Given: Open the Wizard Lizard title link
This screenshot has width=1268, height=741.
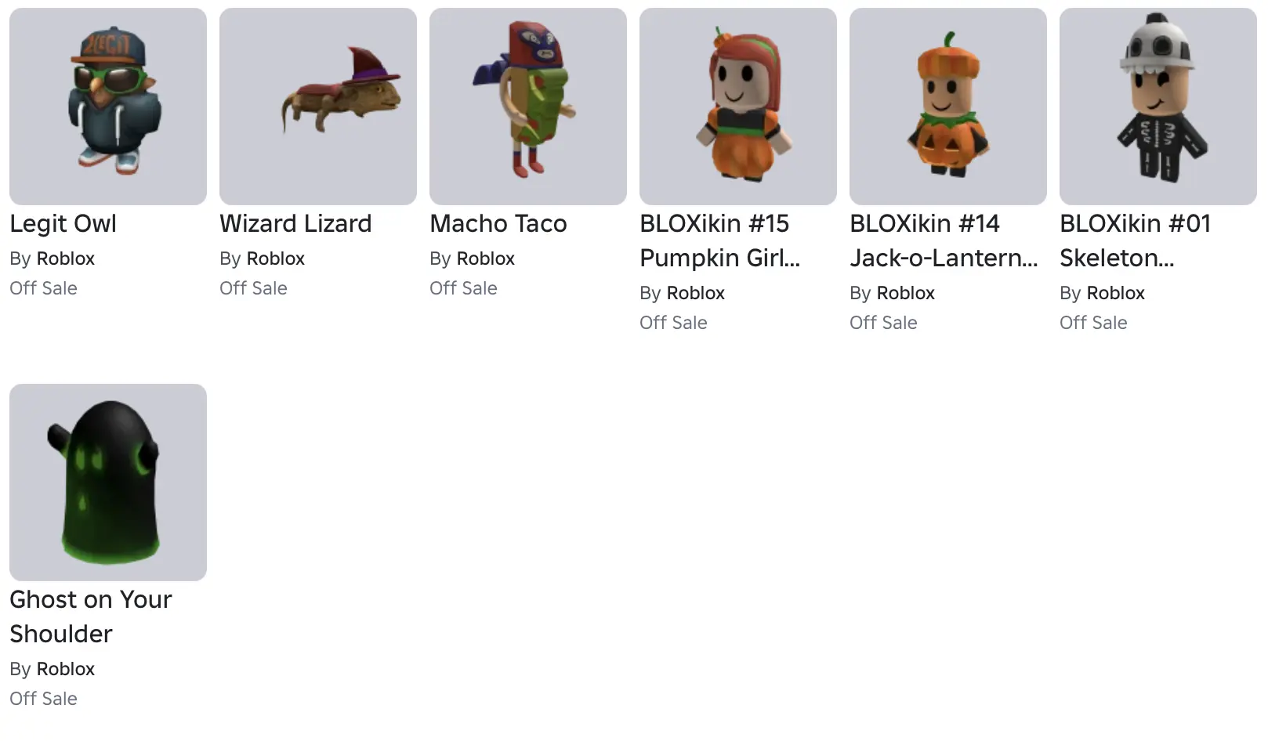Looking at the screenshot, I should click(295, 224).
